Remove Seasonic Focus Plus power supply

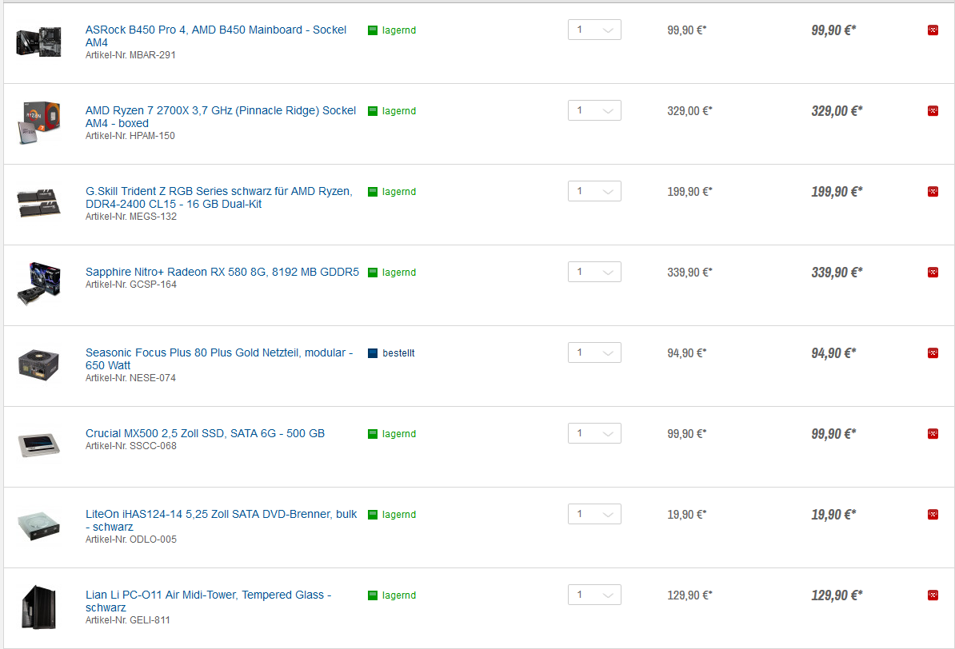point(933,353)
